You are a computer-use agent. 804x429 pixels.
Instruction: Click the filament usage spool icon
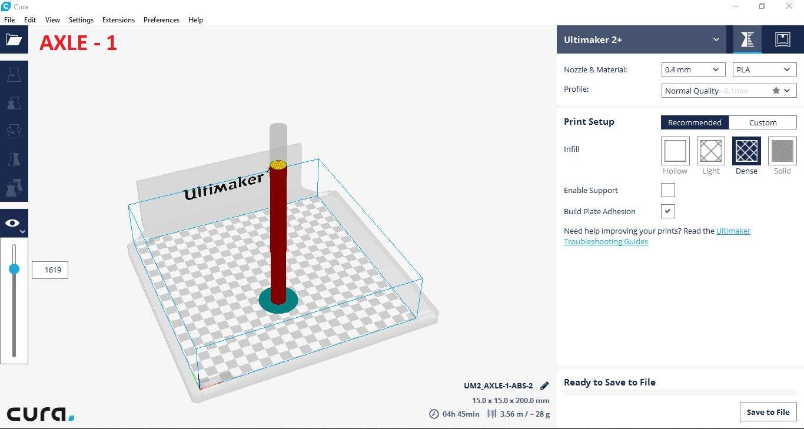pyautogui.click(x=491, y=414)
